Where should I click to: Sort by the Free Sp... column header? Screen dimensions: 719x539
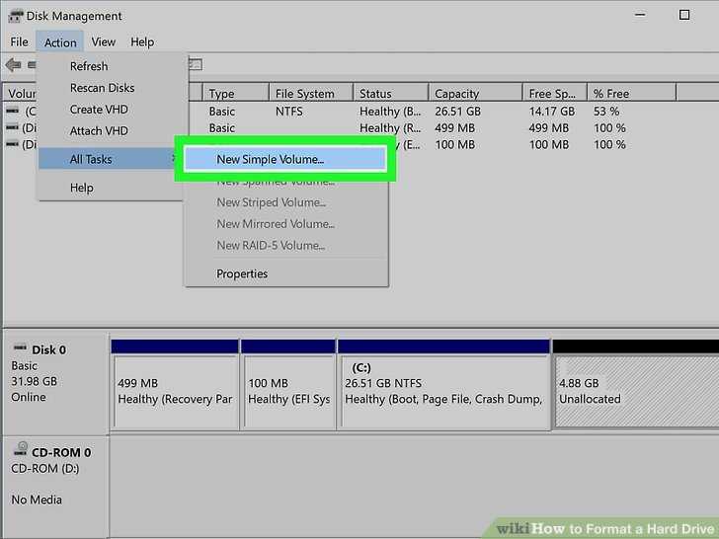click(x=555, y=94)
